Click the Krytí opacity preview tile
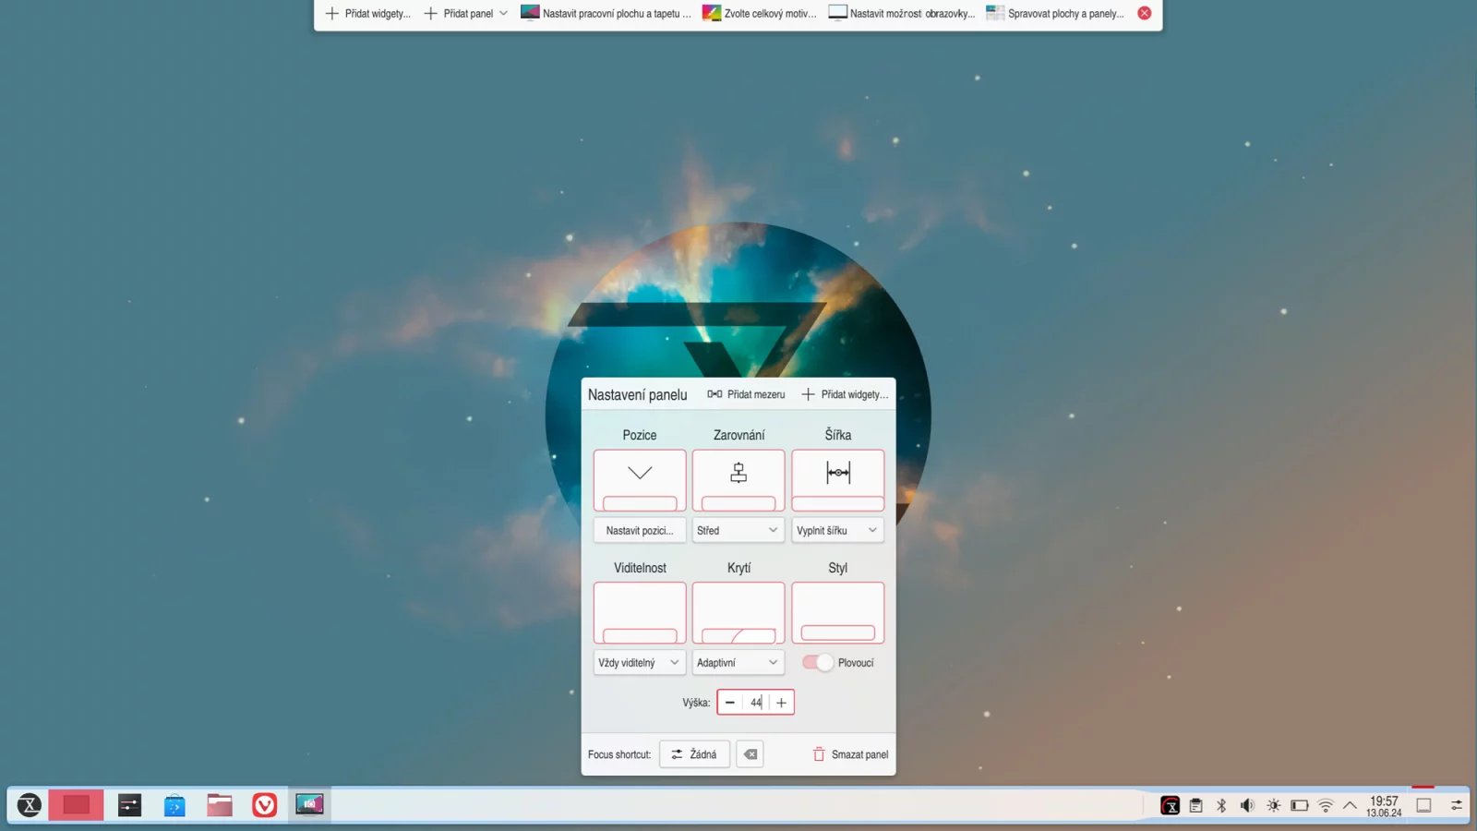The height and width of the screenshot is (831, 1477). (x=738, y=612)
